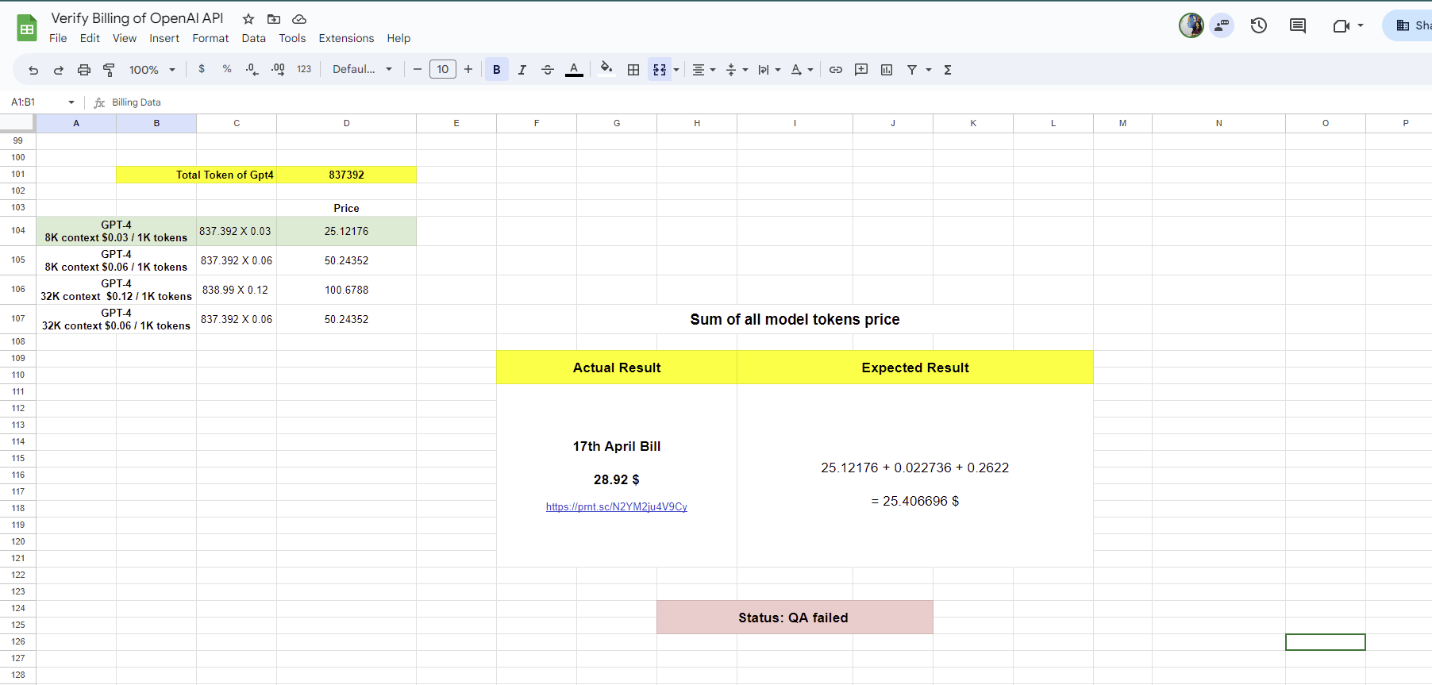The width and height of the screenshot is (1432, 685).
Task: Open the Borders tool
Action: (633, 70)
